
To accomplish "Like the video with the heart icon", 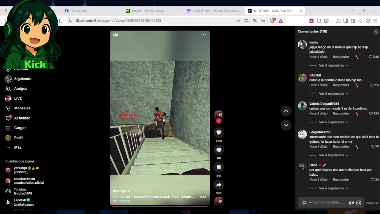I will 219,133.
